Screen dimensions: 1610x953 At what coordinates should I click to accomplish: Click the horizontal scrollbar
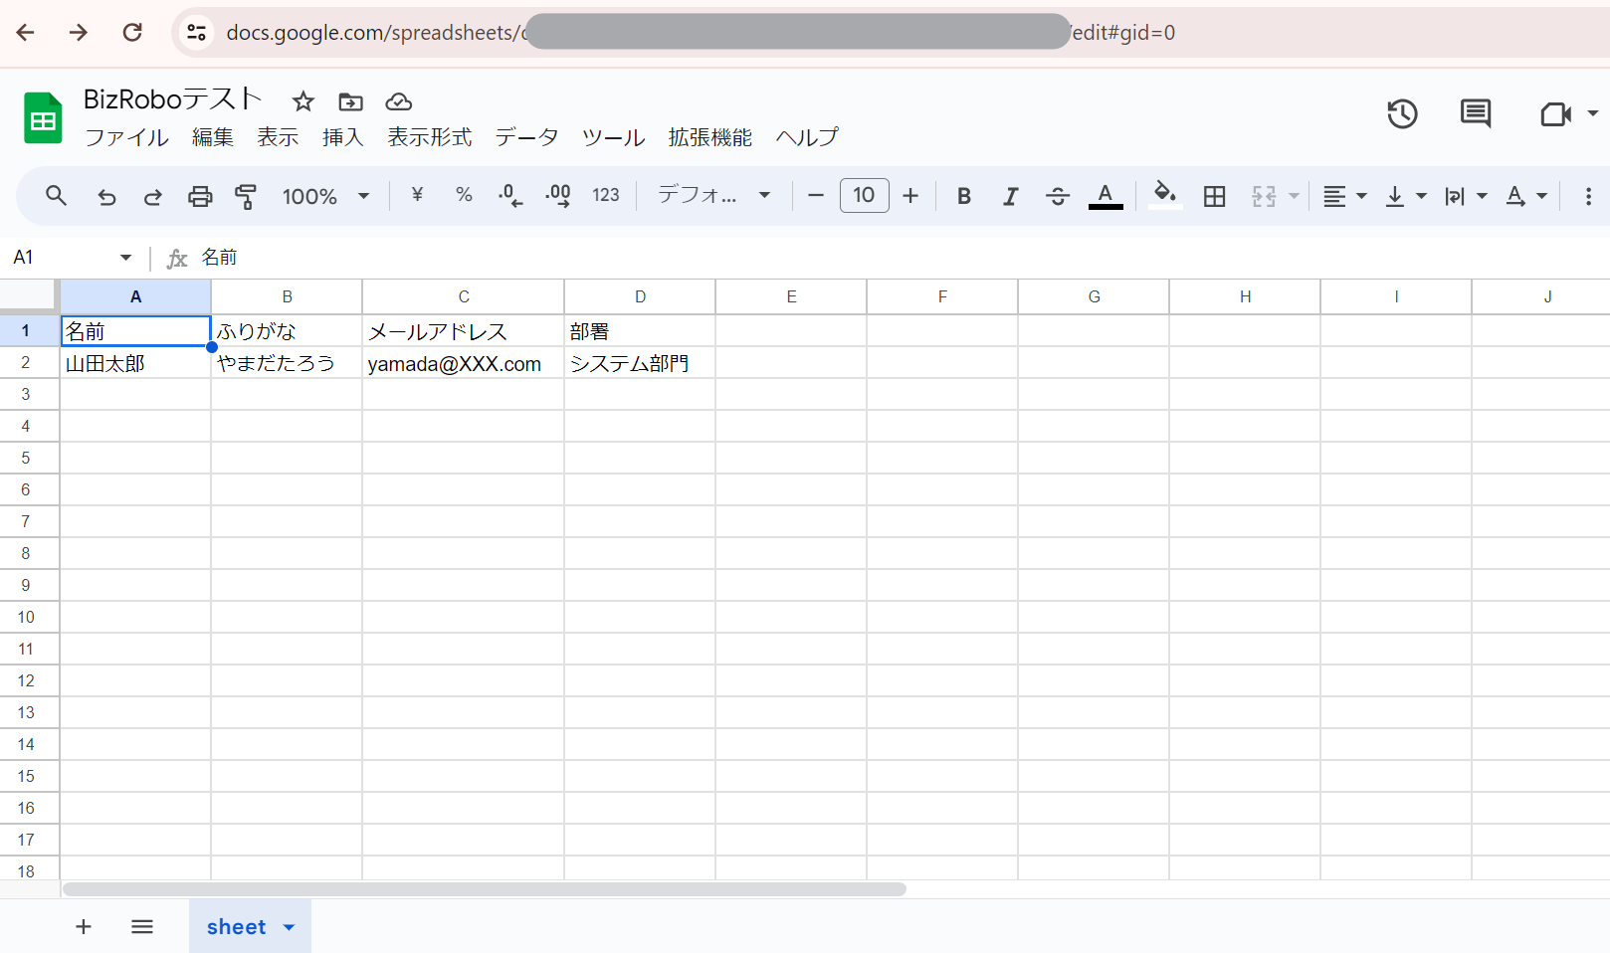coord(485,889)
